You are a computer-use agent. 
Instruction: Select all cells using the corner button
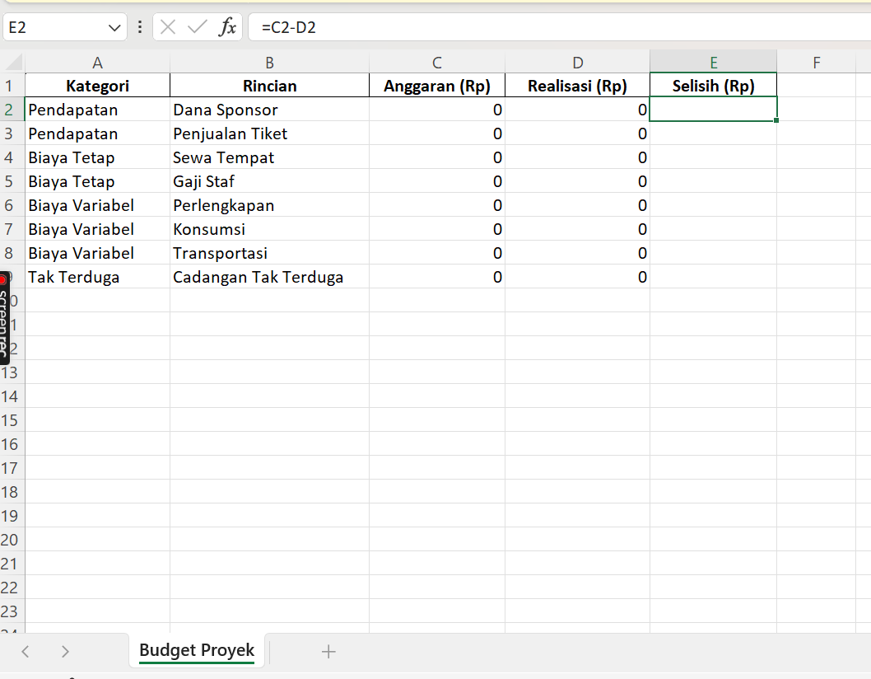click(x=12, y=62)
